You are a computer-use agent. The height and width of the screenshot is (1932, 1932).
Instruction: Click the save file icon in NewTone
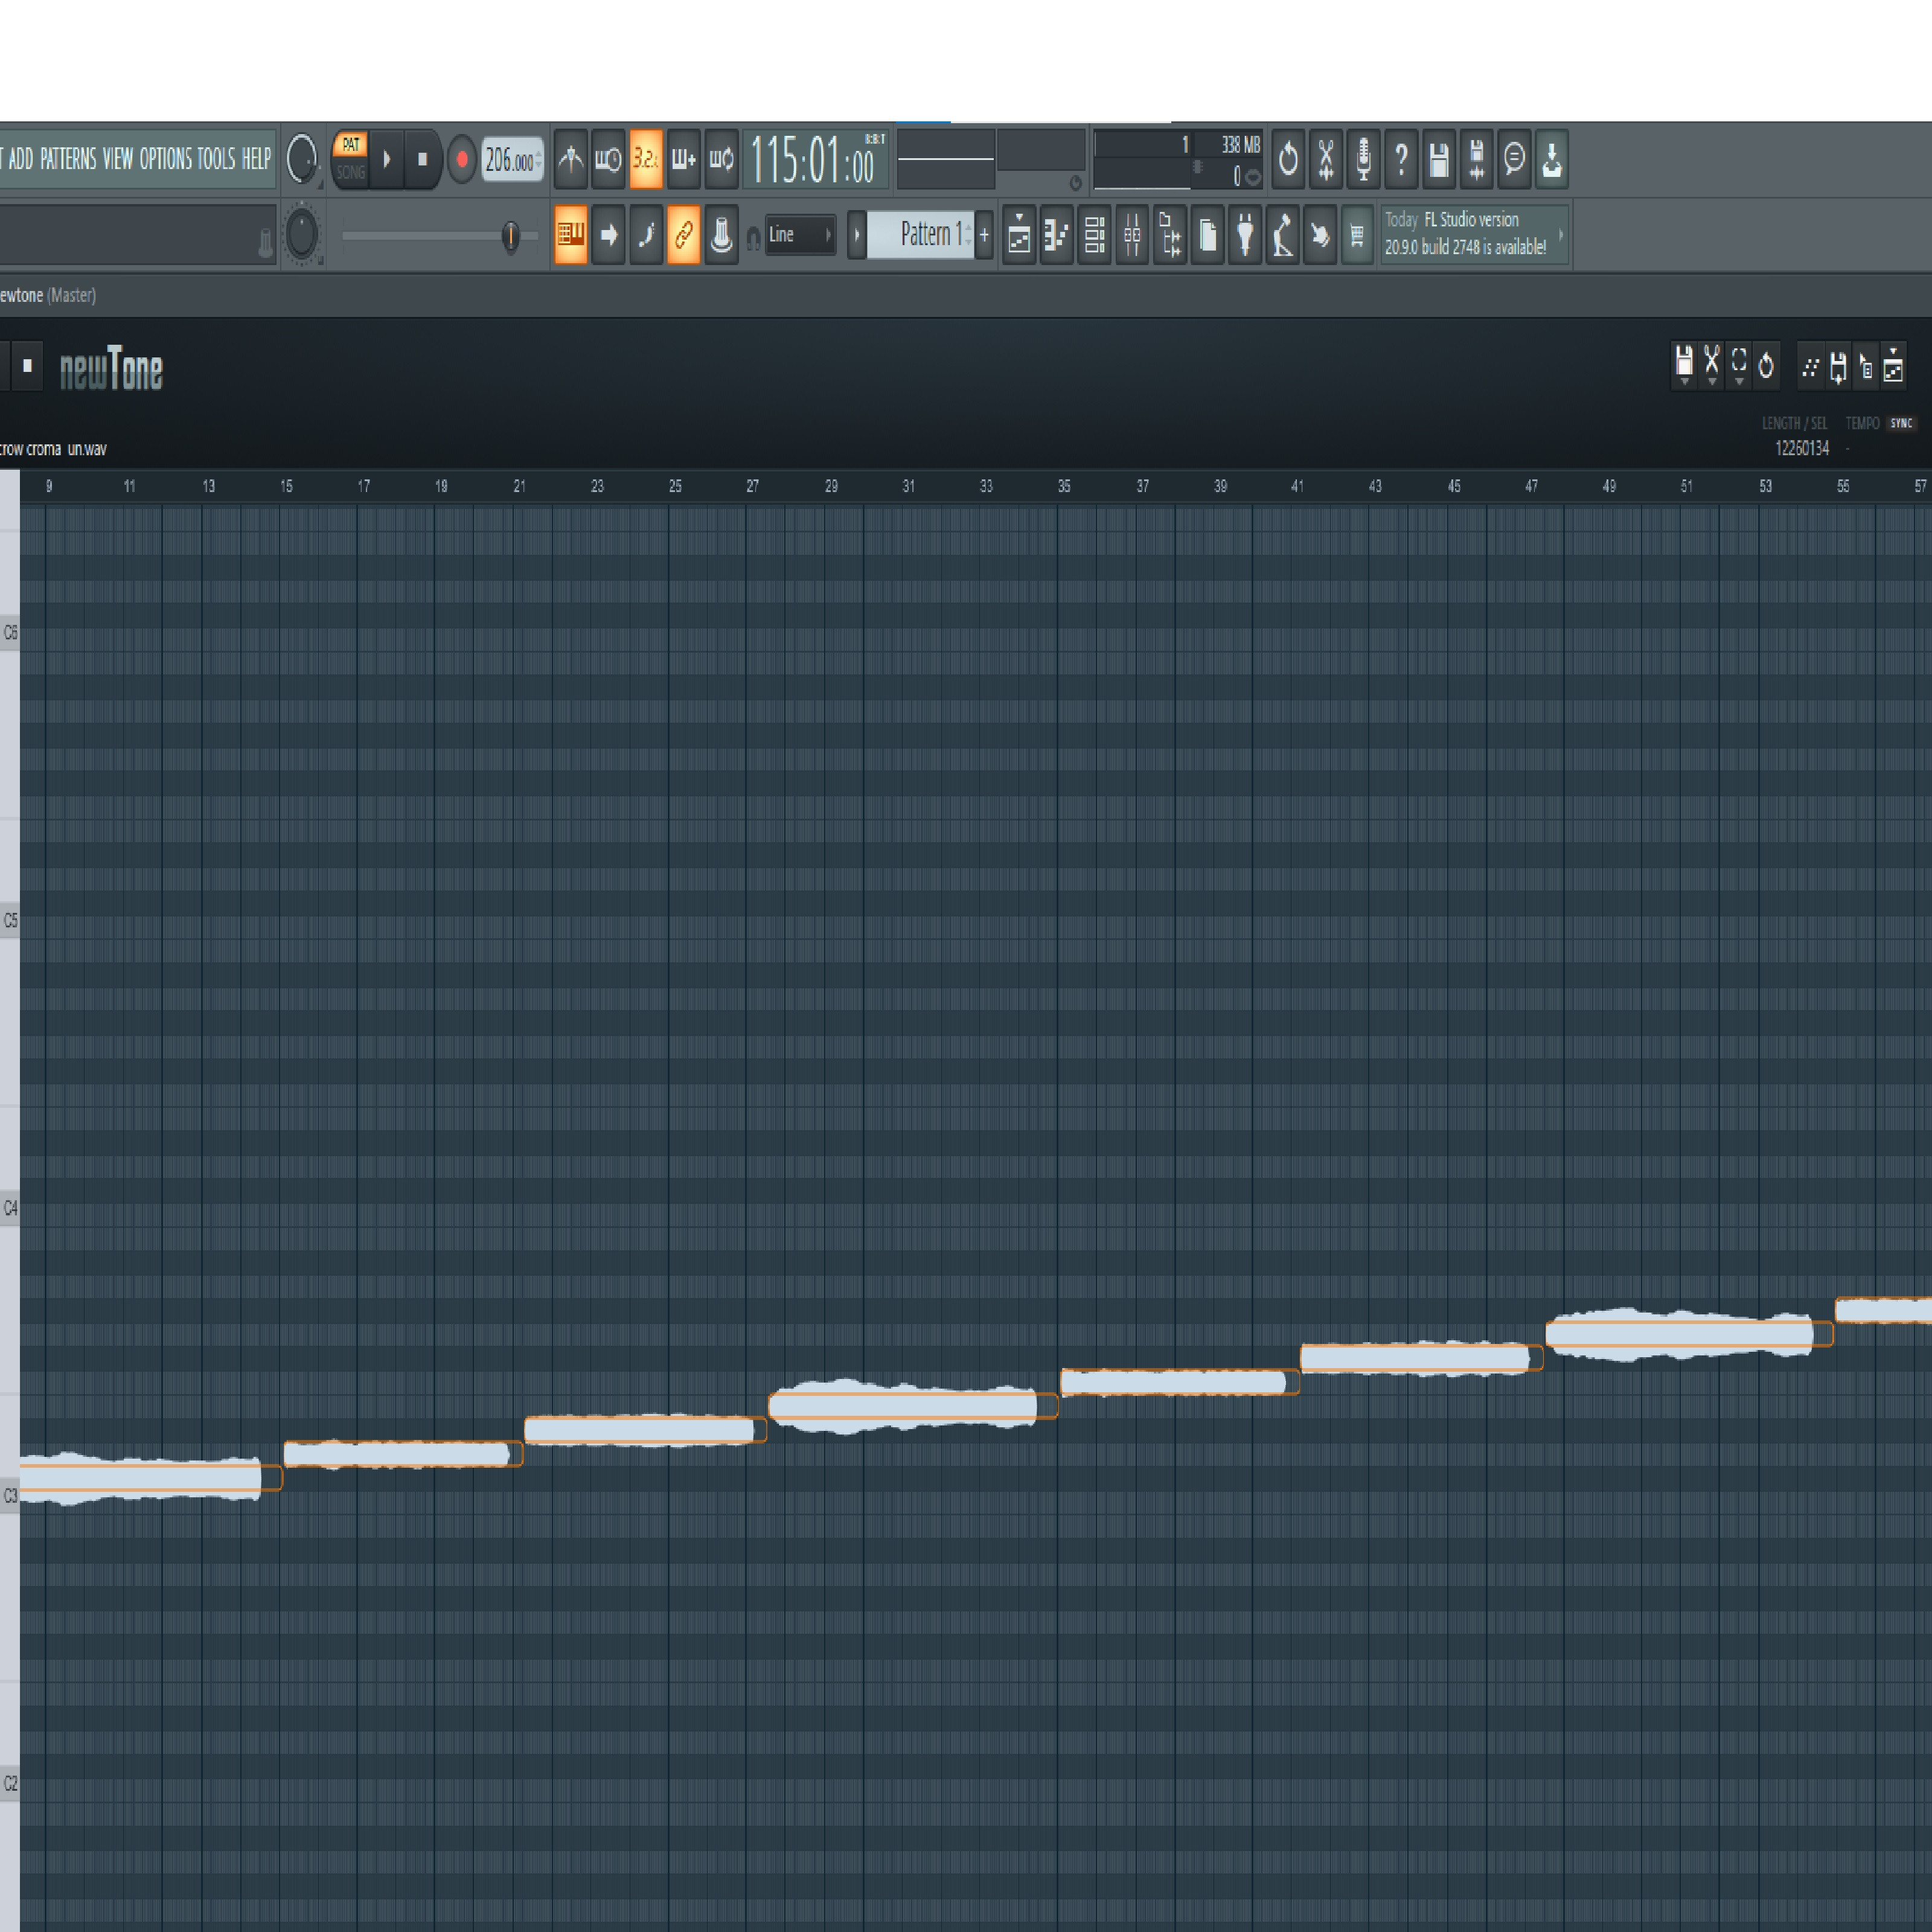[x=1684, y=360]
